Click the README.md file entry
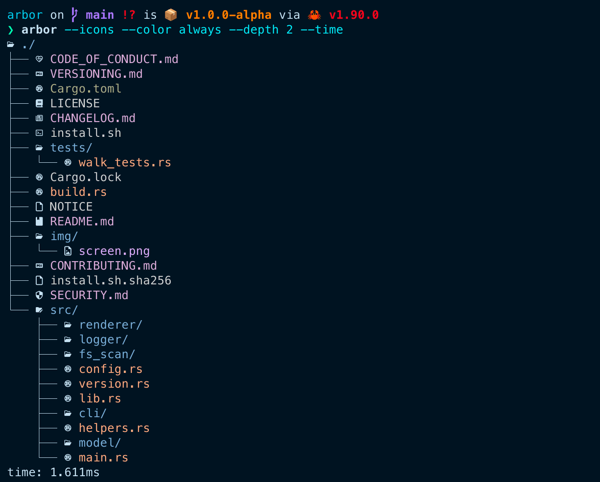 [82, 221]
